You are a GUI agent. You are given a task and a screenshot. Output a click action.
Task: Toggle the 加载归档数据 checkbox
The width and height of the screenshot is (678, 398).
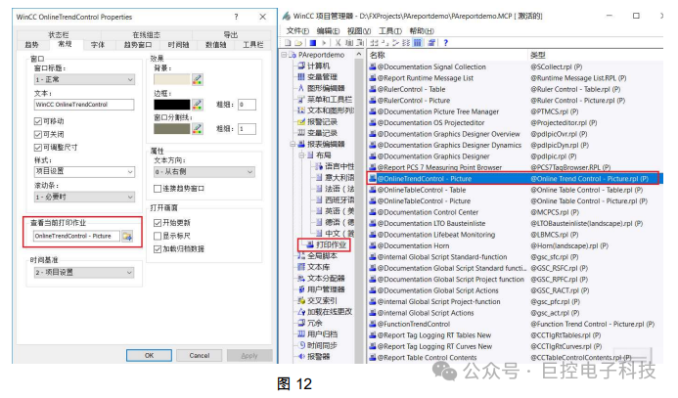tap(158, 249)
